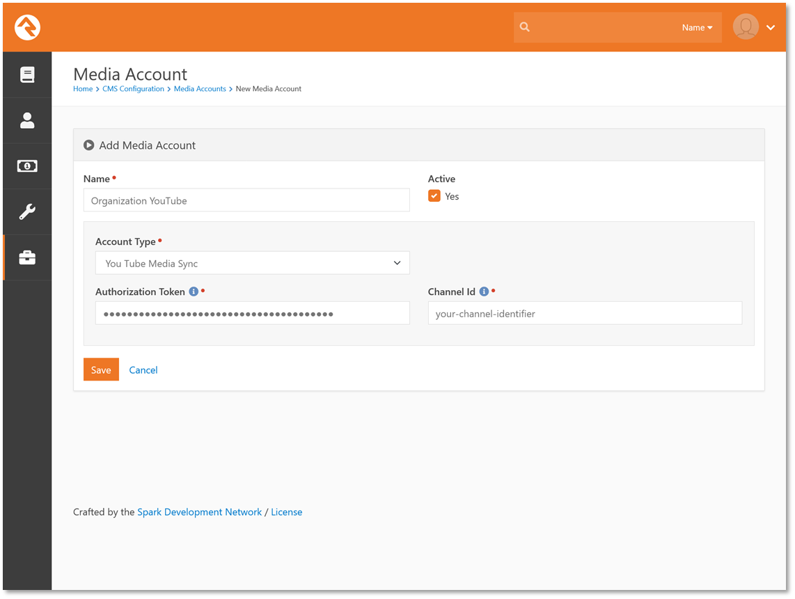Open the People sidebar icon

[27, 121]
